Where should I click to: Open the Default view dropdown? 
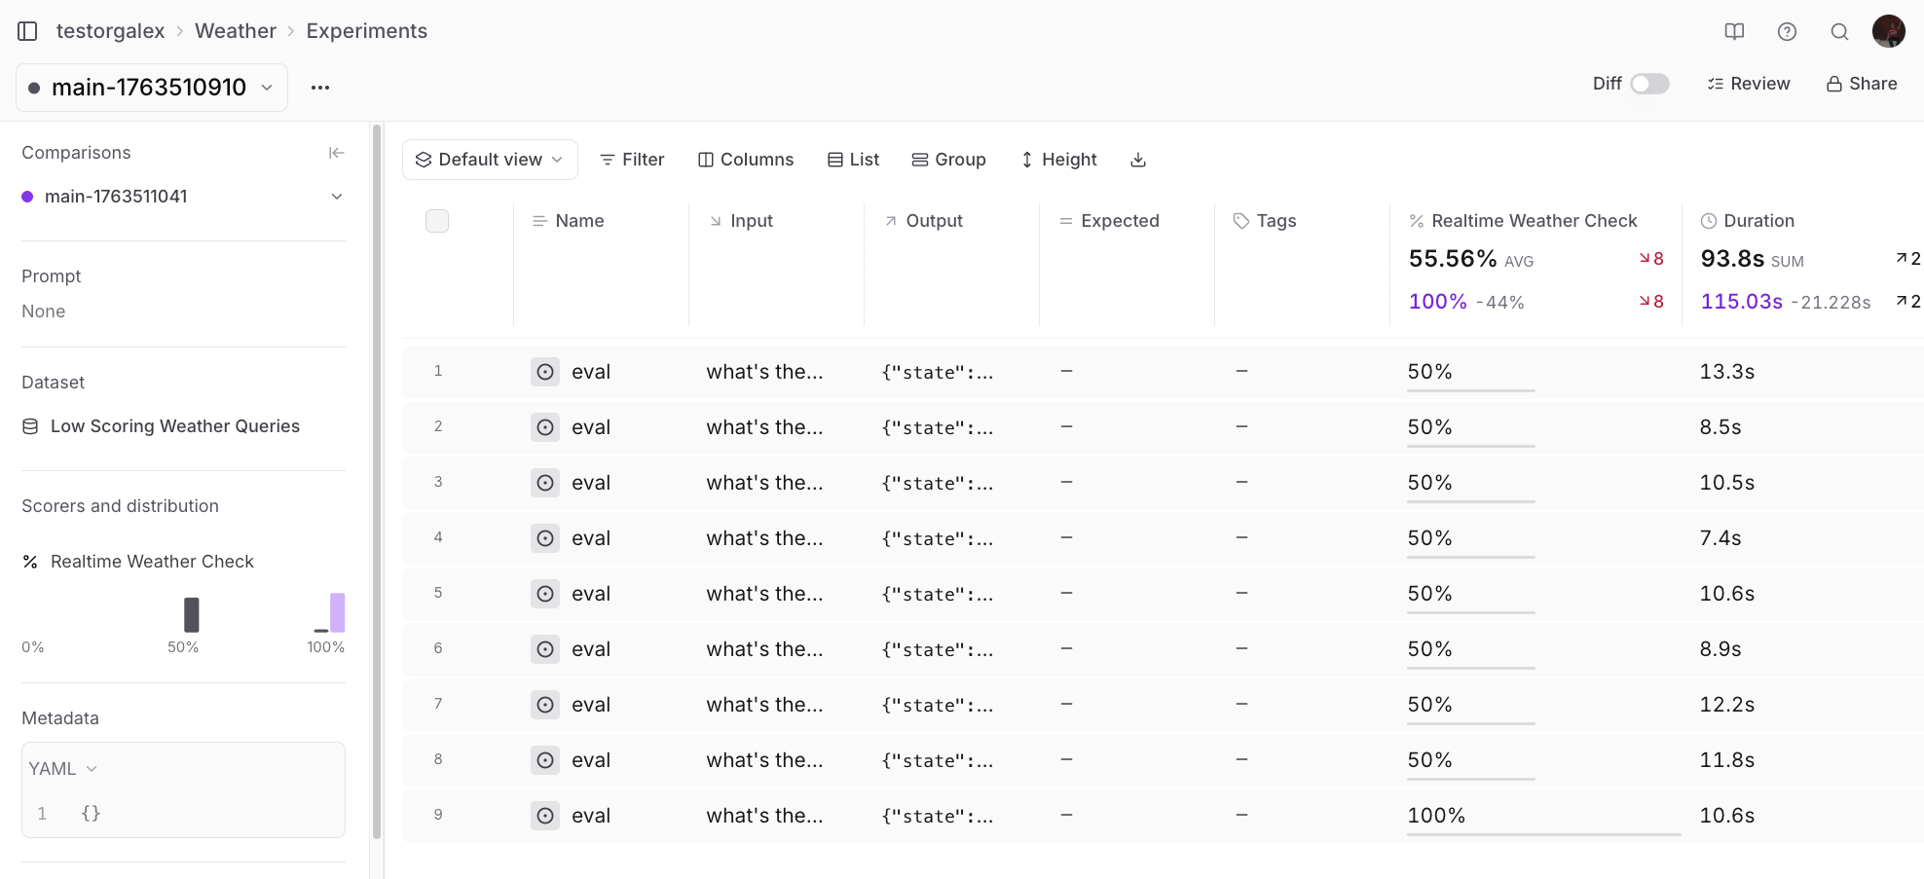[x=490, y=160]
